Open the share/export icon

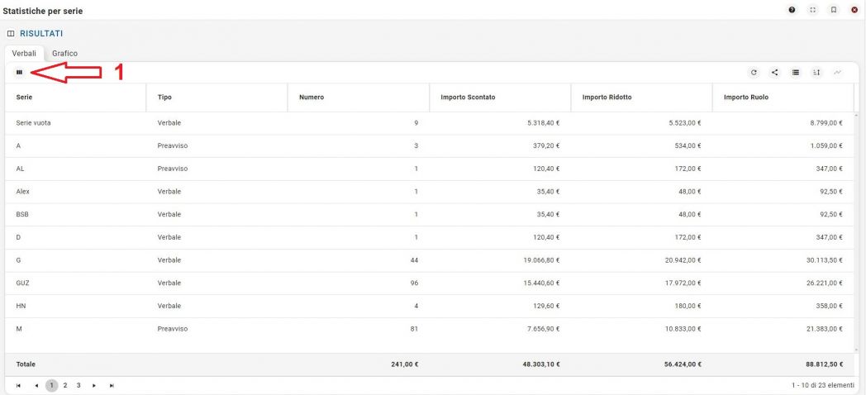click(775, 73)
